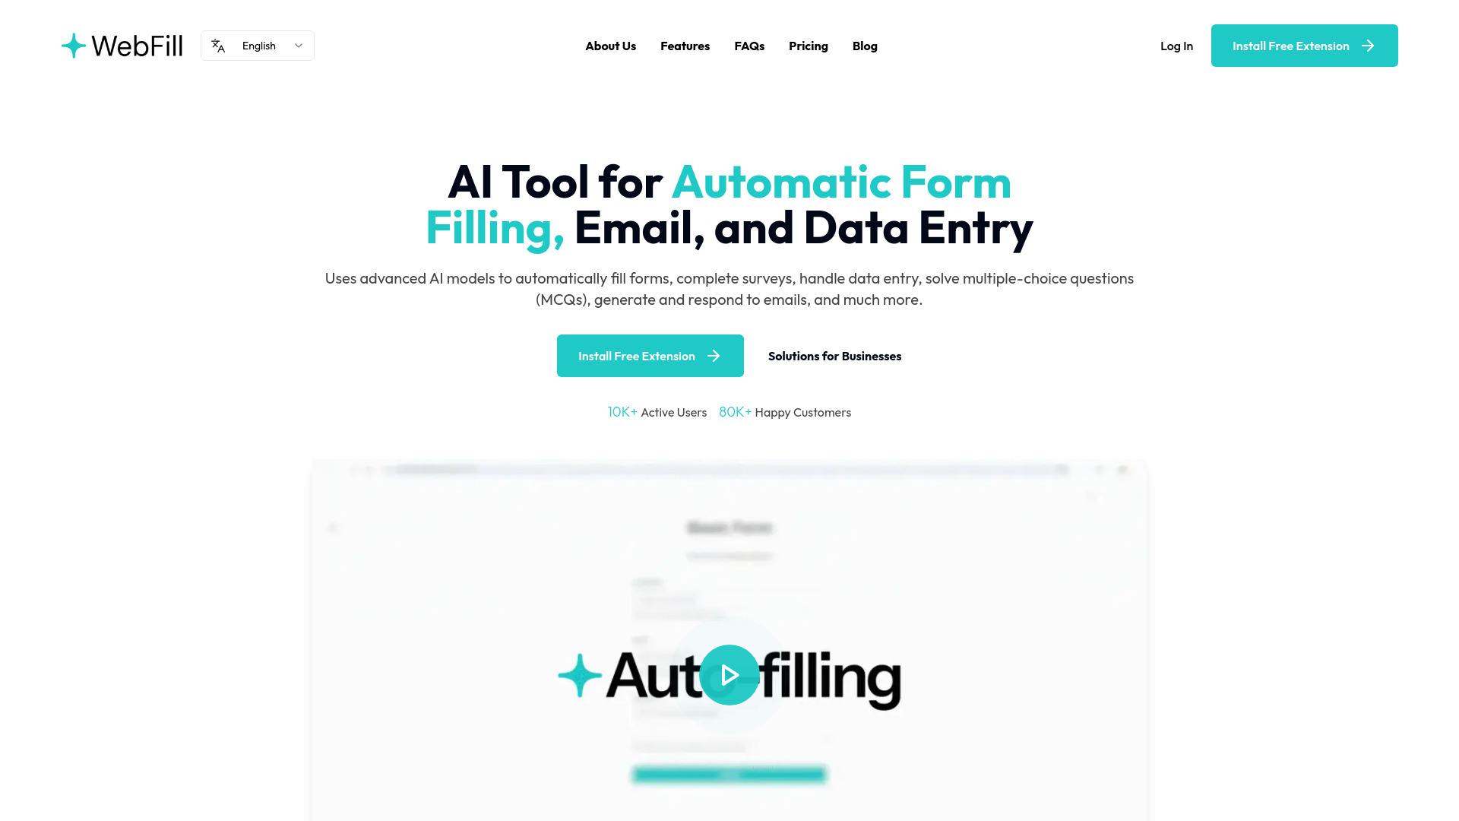This screenshot has width=1459, height=821.
Task: Click the language dropdown chevron arrow
Action: click(298, 45)
